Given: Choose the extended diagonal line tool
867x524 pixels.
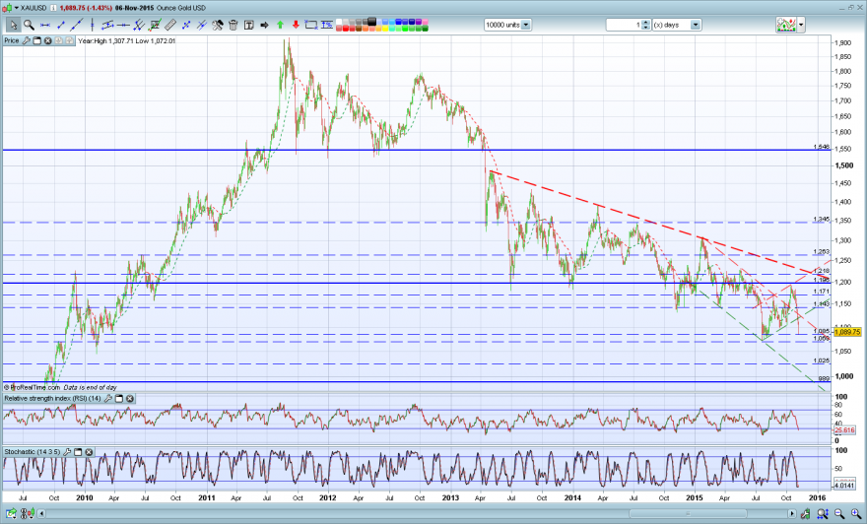Looking at the screenshot, I should coord(76,25).
